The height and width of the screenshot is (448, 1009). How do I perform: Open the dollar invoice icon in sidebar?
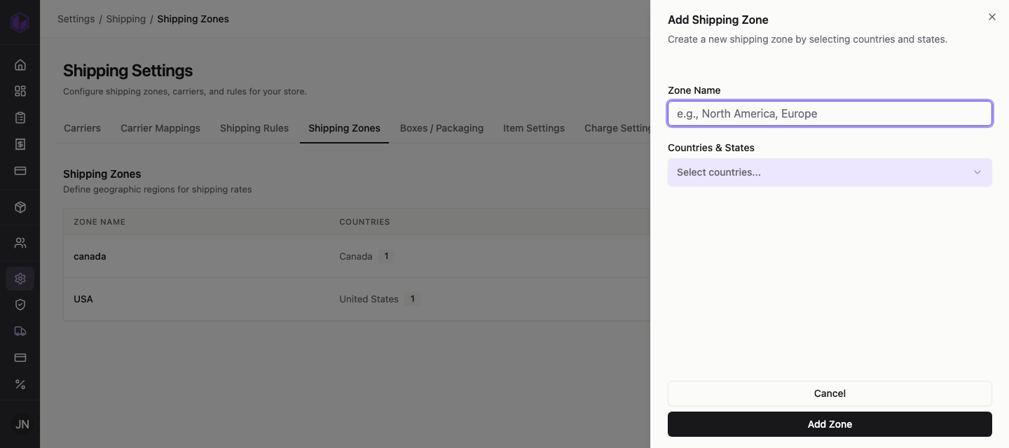20,144
